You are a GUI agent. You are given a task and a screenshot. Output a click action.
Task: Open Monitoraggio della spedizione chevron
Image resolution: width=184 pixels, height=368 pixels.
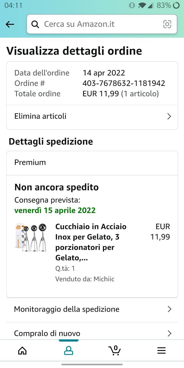pos(169,309)
